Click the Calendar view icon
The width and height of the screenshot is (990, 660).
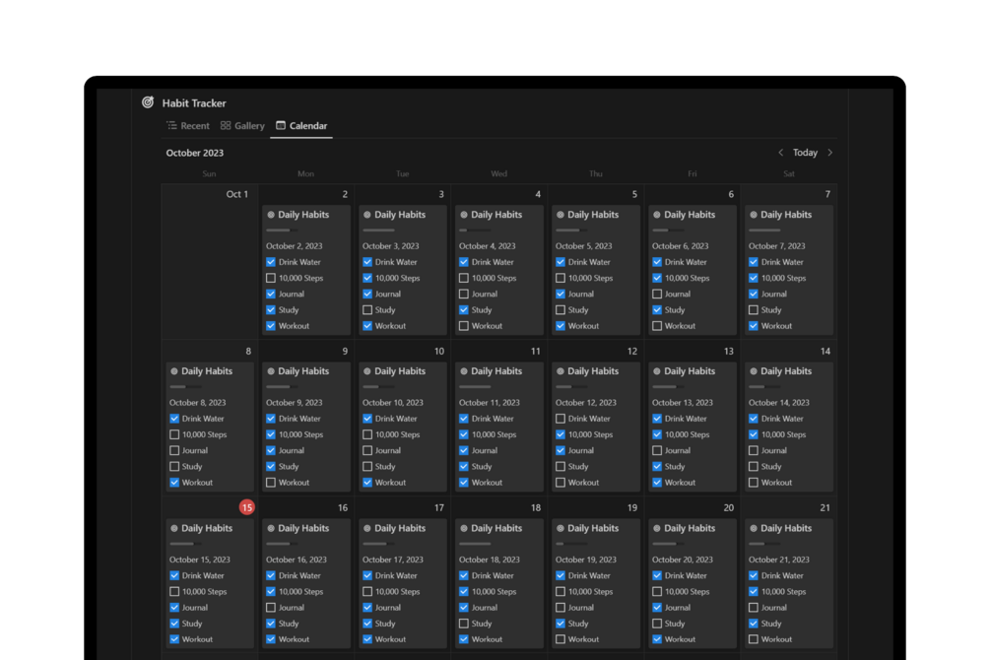click(x=281, y=126)
